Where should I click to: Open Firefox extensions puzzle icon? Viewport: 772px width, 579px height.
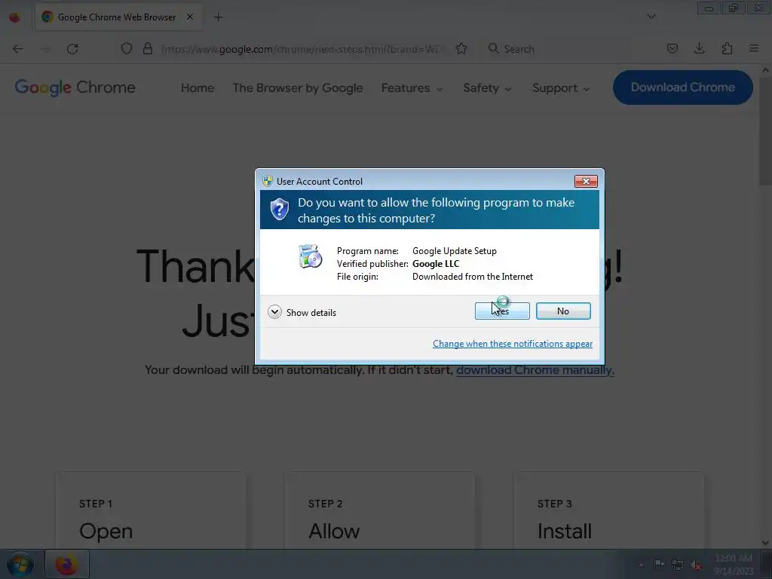coord(727,48)
